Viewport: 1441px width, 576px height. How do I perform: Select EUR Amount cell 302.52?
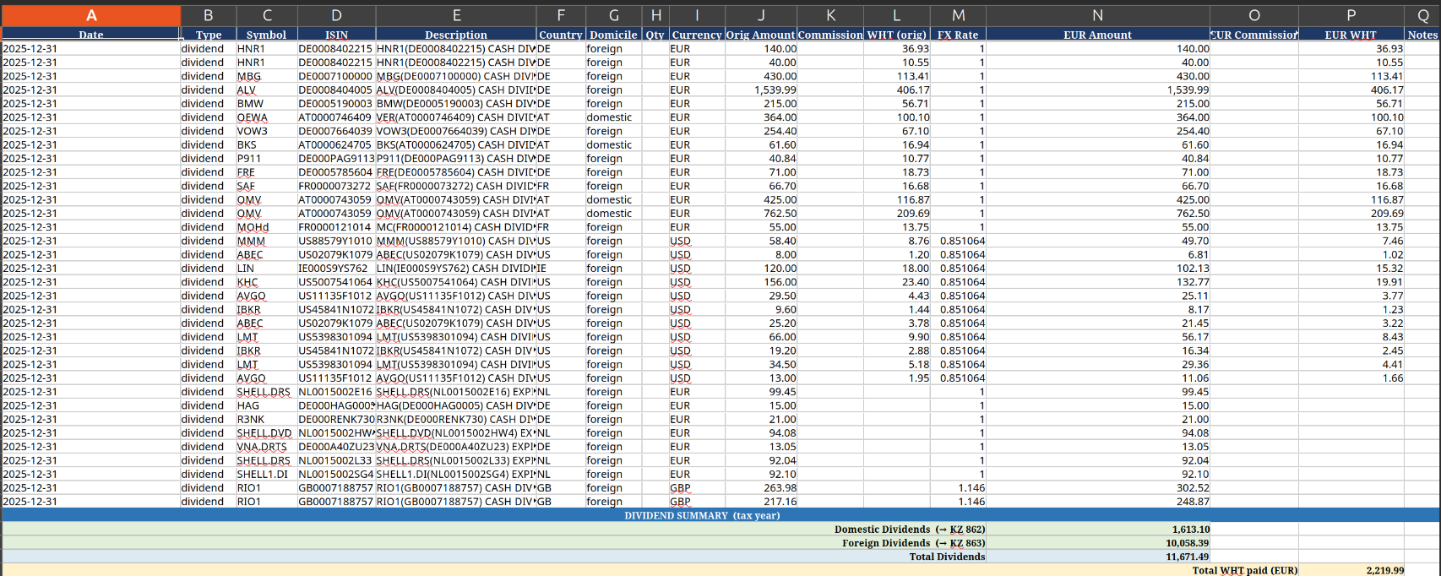tap(1098, 488)
